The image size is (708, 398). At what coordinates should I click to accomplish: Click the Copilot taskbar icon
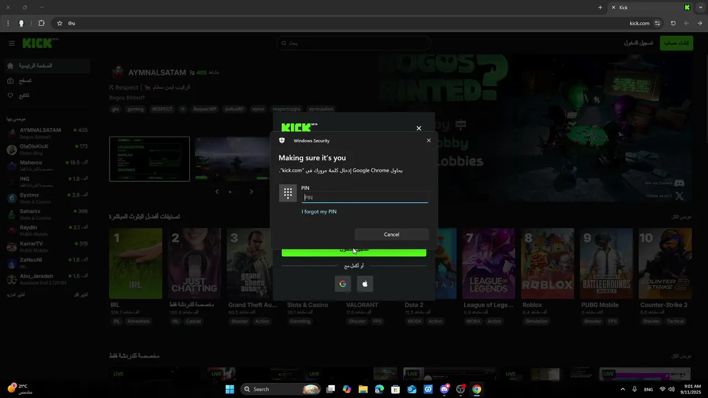347,389
